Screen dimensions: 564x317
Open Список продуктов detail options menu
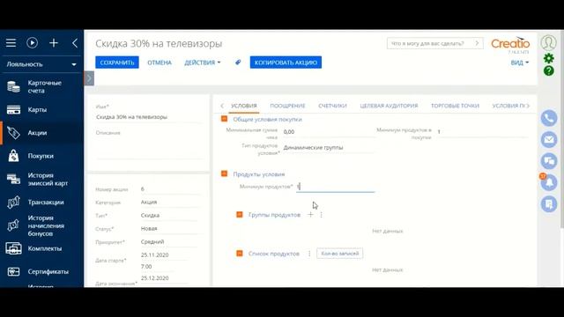point(309,254)
